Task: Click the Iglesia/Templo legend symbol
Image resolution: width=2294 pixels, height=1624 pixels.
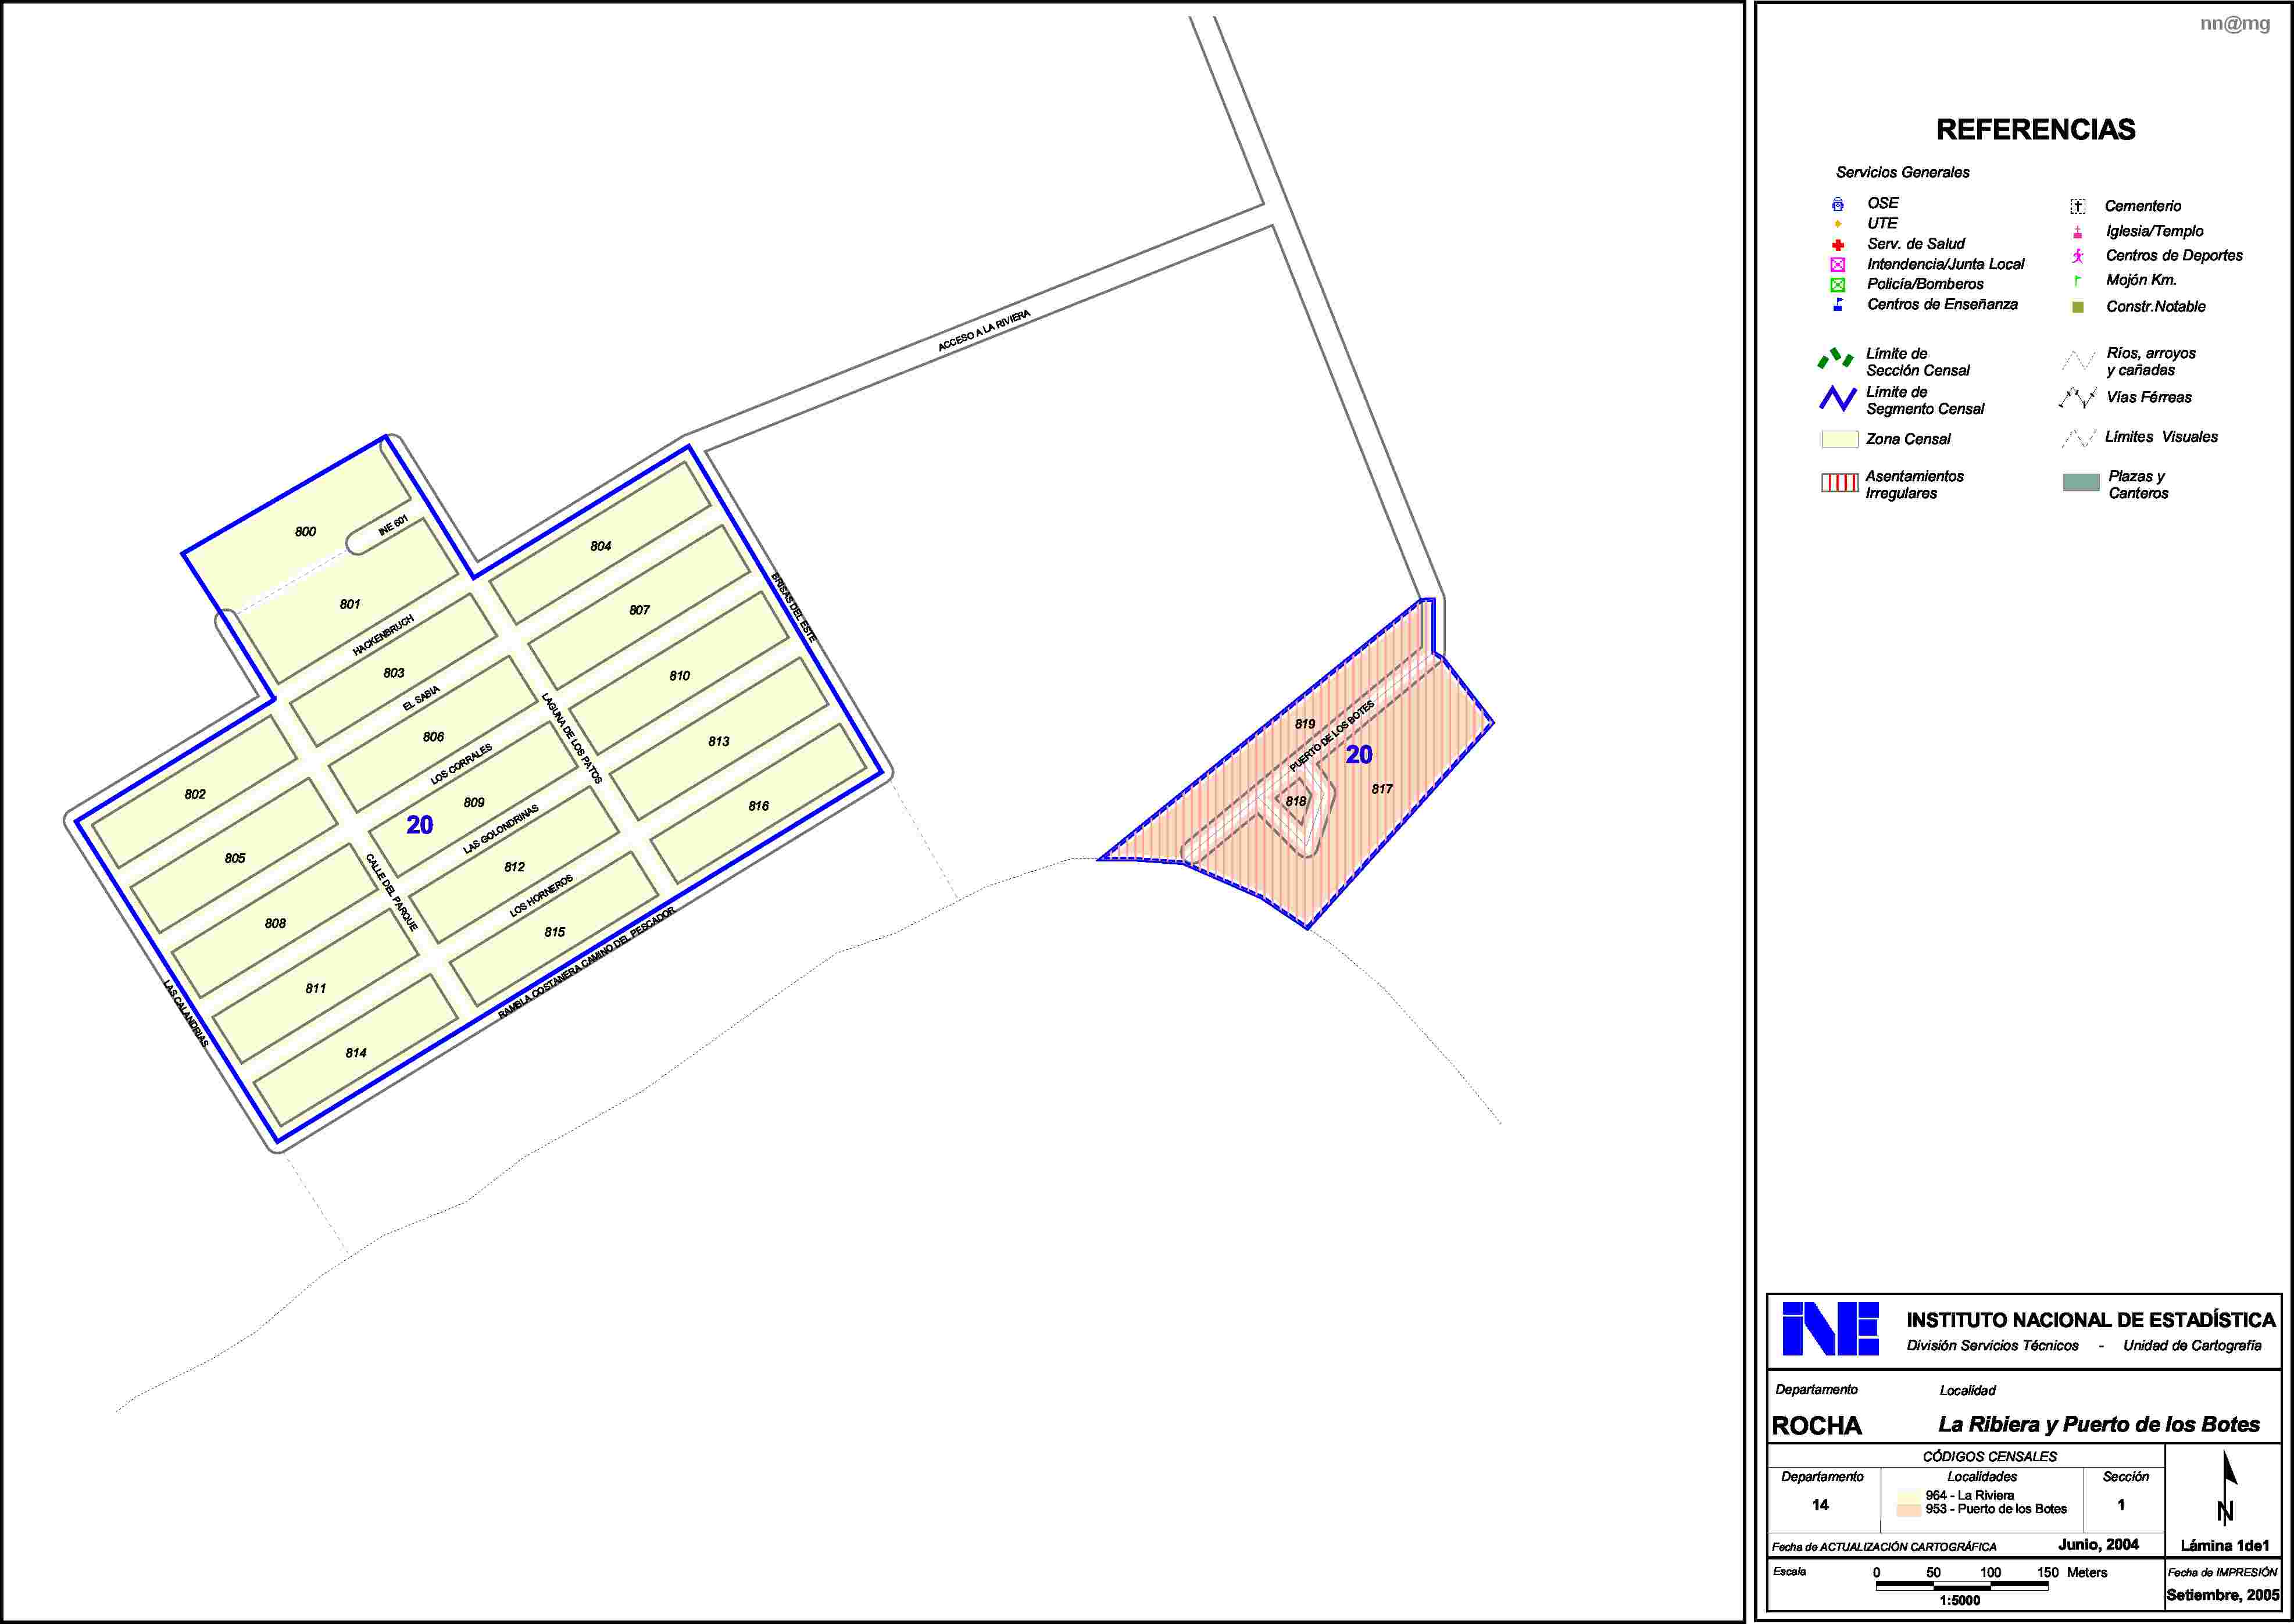Action: pos(2077,232)
